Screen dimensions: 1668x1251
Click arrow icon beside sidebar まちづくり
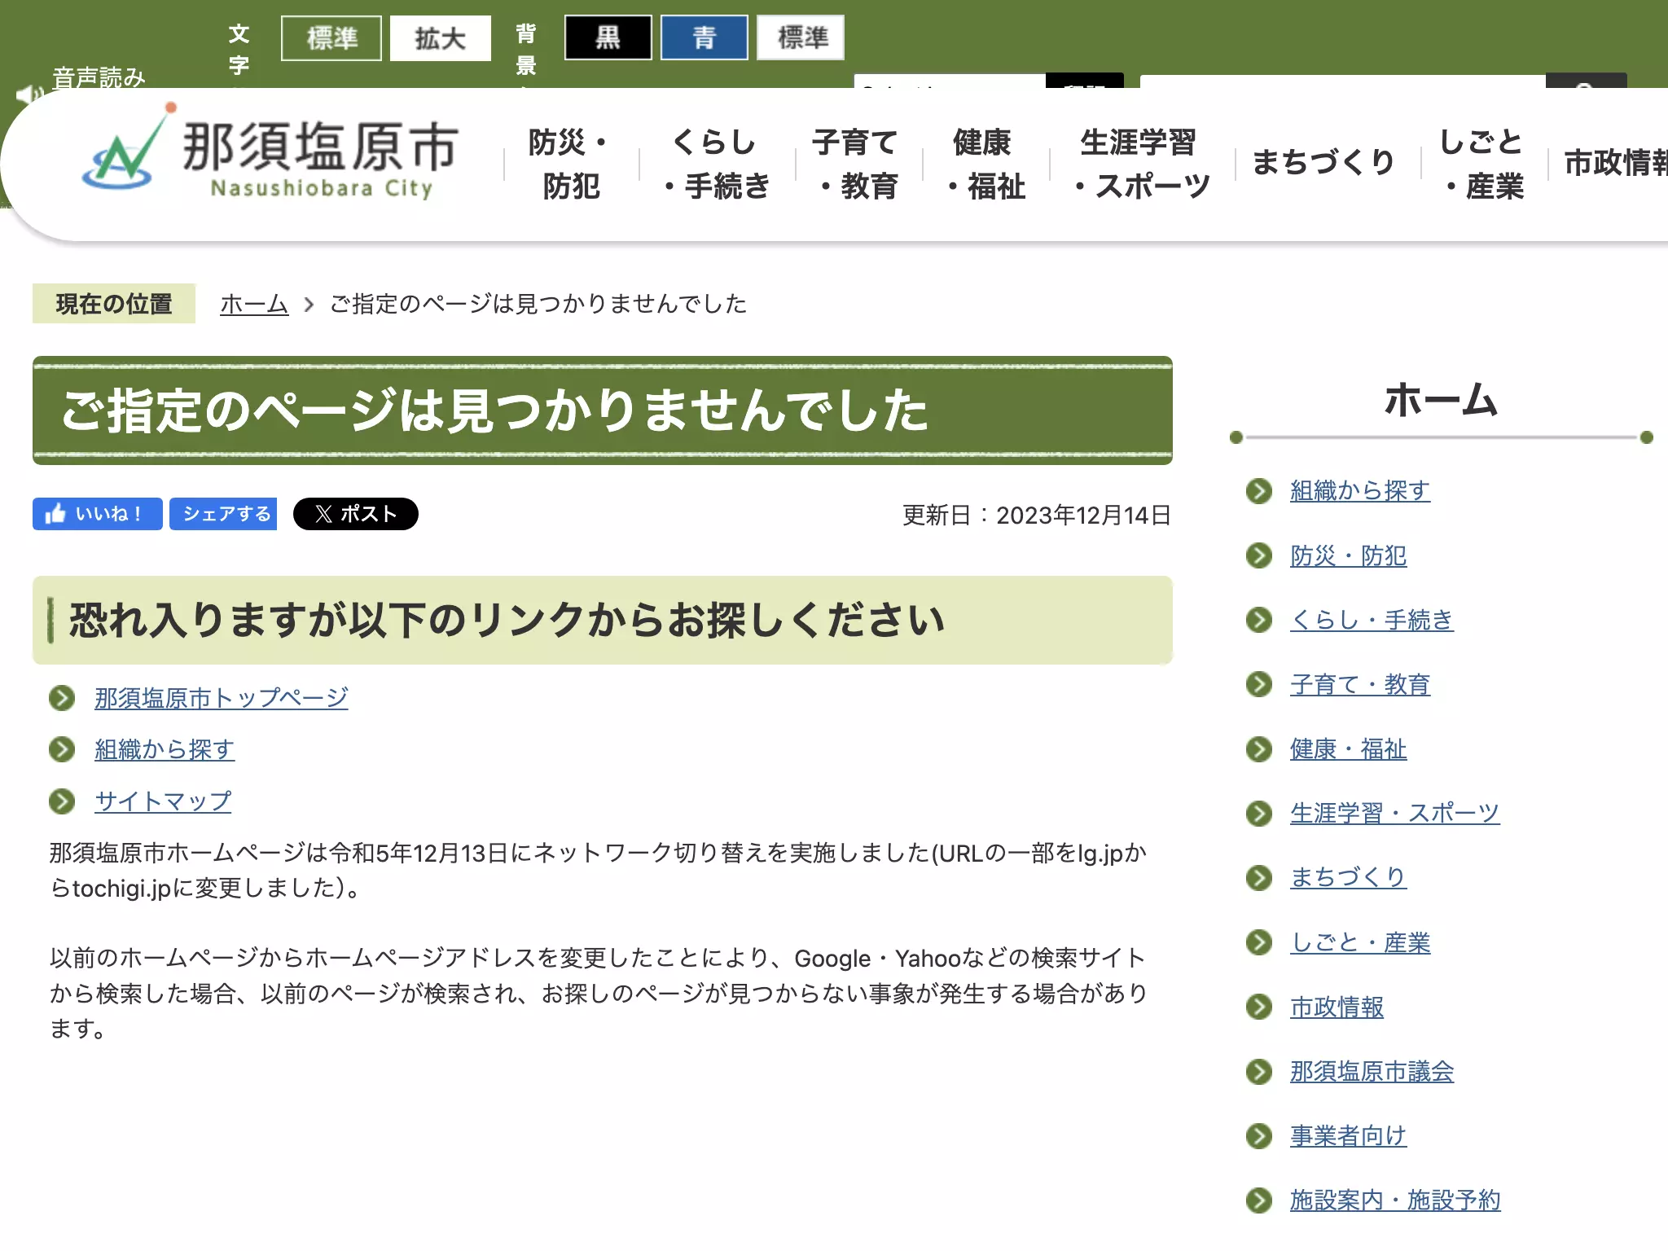(x=1259, y=877)
